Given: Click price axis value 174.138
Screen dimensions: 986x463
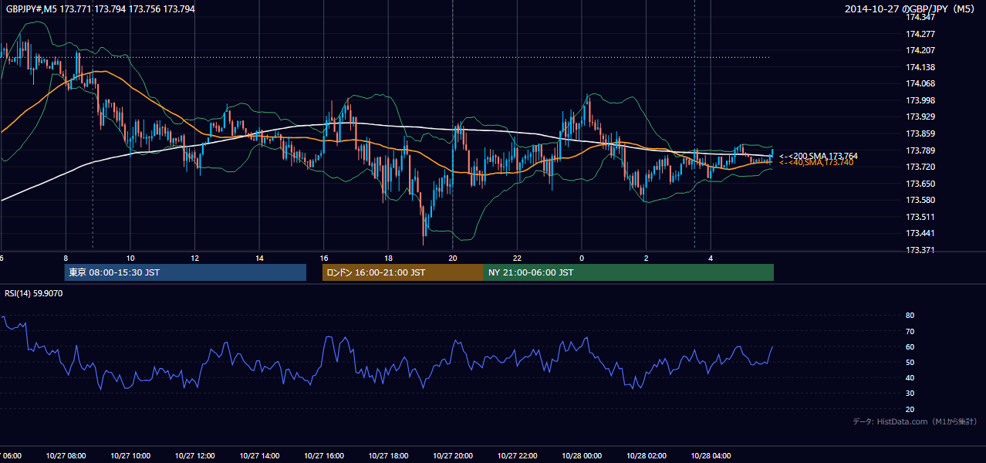Looking at the screenshot, I should coord(920,67).
